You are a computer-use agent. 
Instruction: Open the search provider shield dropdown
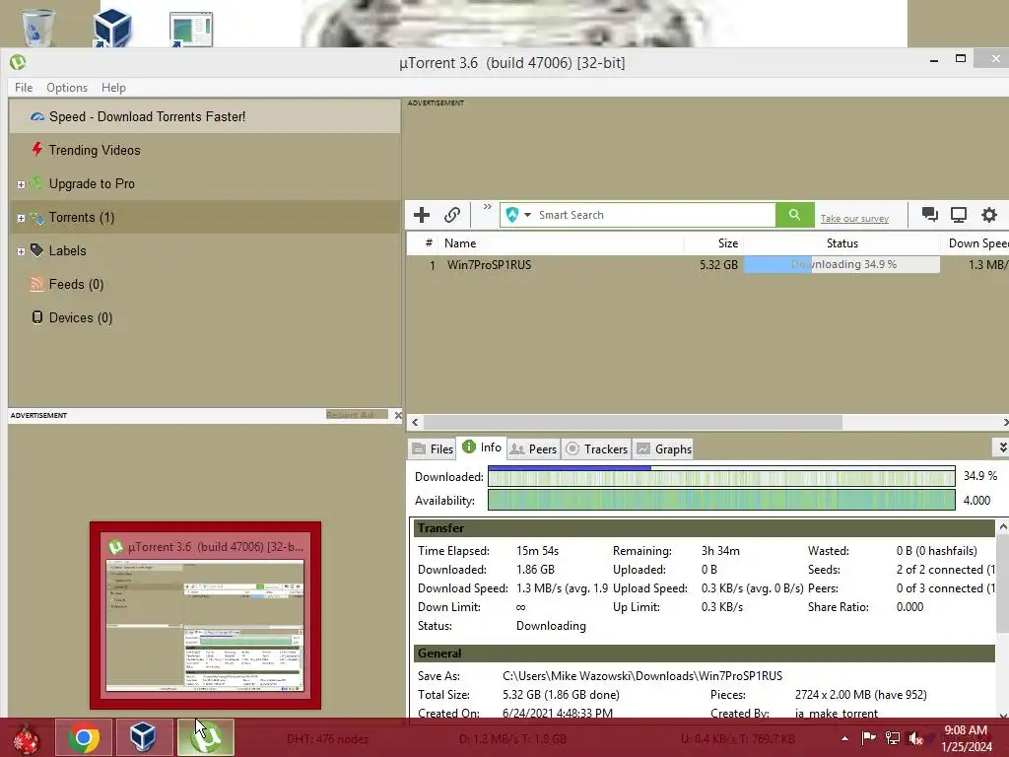518,215
